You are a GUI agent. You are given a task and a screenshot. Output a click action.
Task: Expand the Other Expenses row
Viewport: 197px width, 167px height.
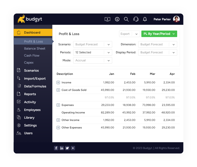tap(58, 127)
